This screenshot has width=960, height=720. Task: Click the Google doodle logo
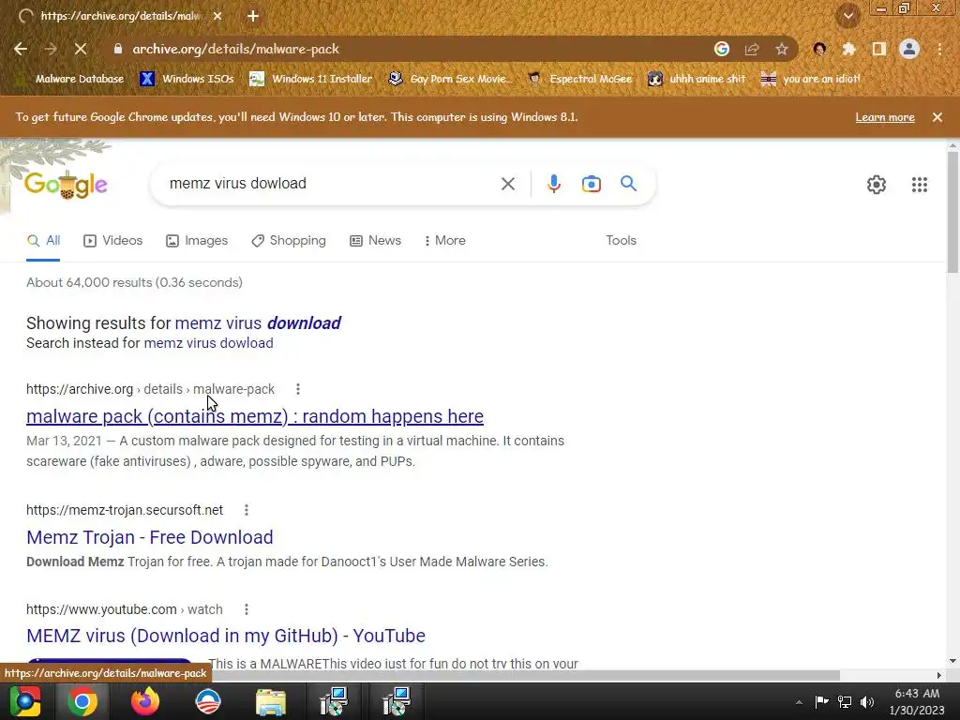click(x=66, y=185)
